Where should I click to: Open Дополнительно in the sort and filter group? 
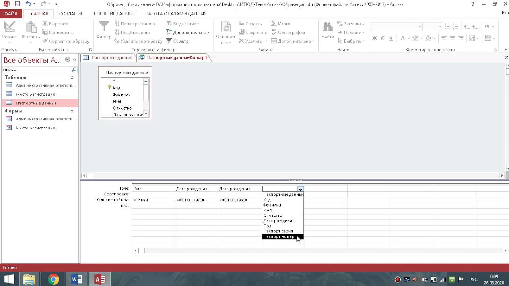click(188, 33)
